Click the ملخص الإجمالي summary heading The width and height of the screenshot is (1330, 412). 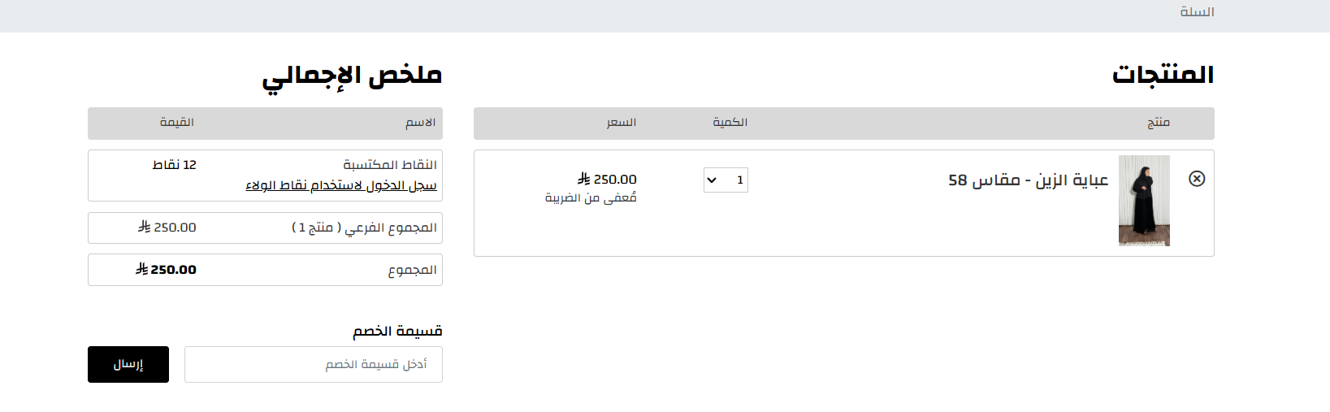pos(352,76)
